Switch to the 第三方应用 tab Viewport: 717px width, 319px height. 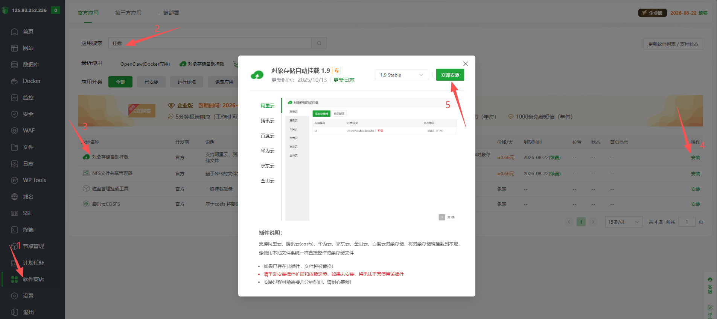128,13
